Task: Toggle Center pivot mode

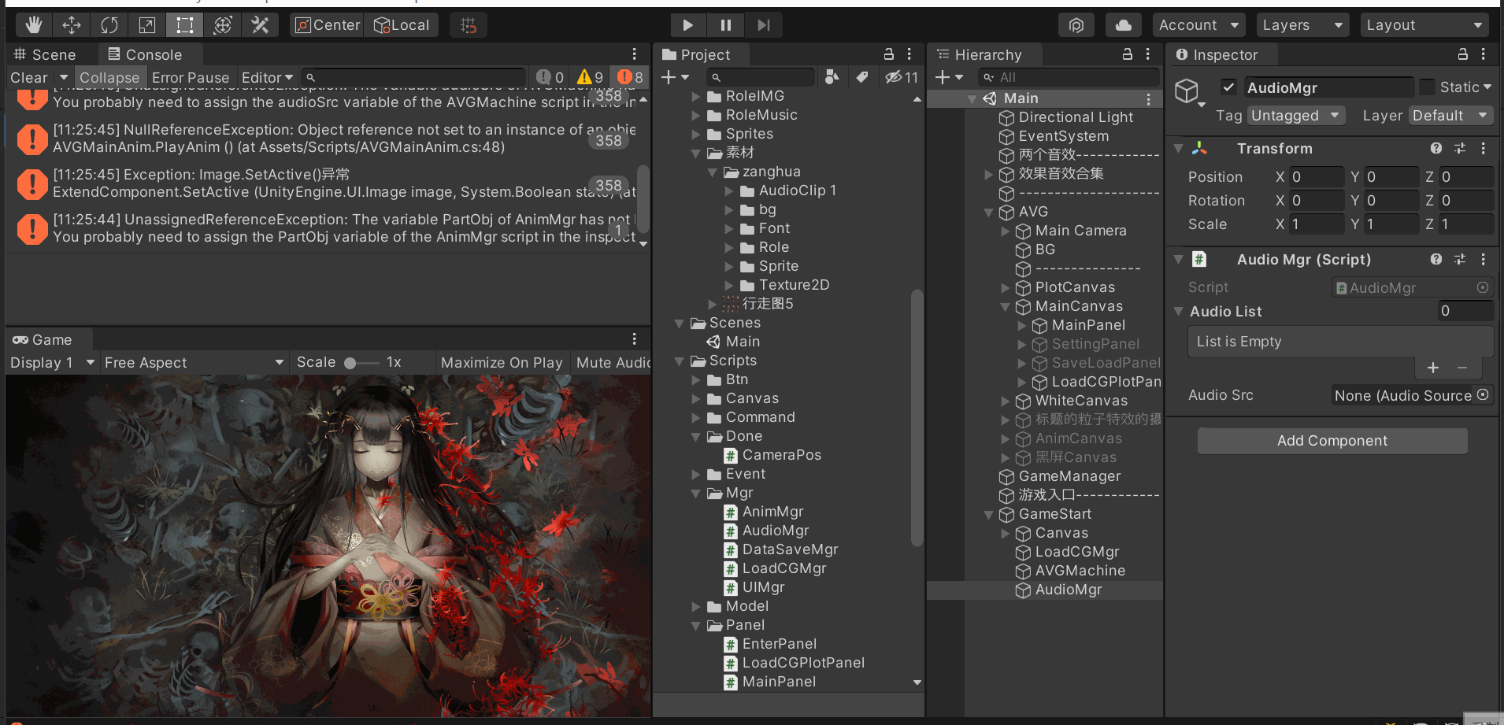Action: 327,25
